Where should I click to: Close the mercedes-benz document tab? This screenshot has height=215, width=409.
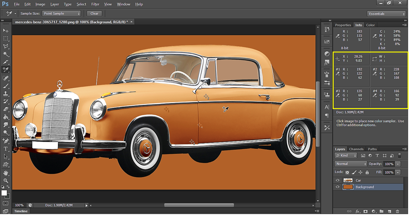(x=132, y=22)
